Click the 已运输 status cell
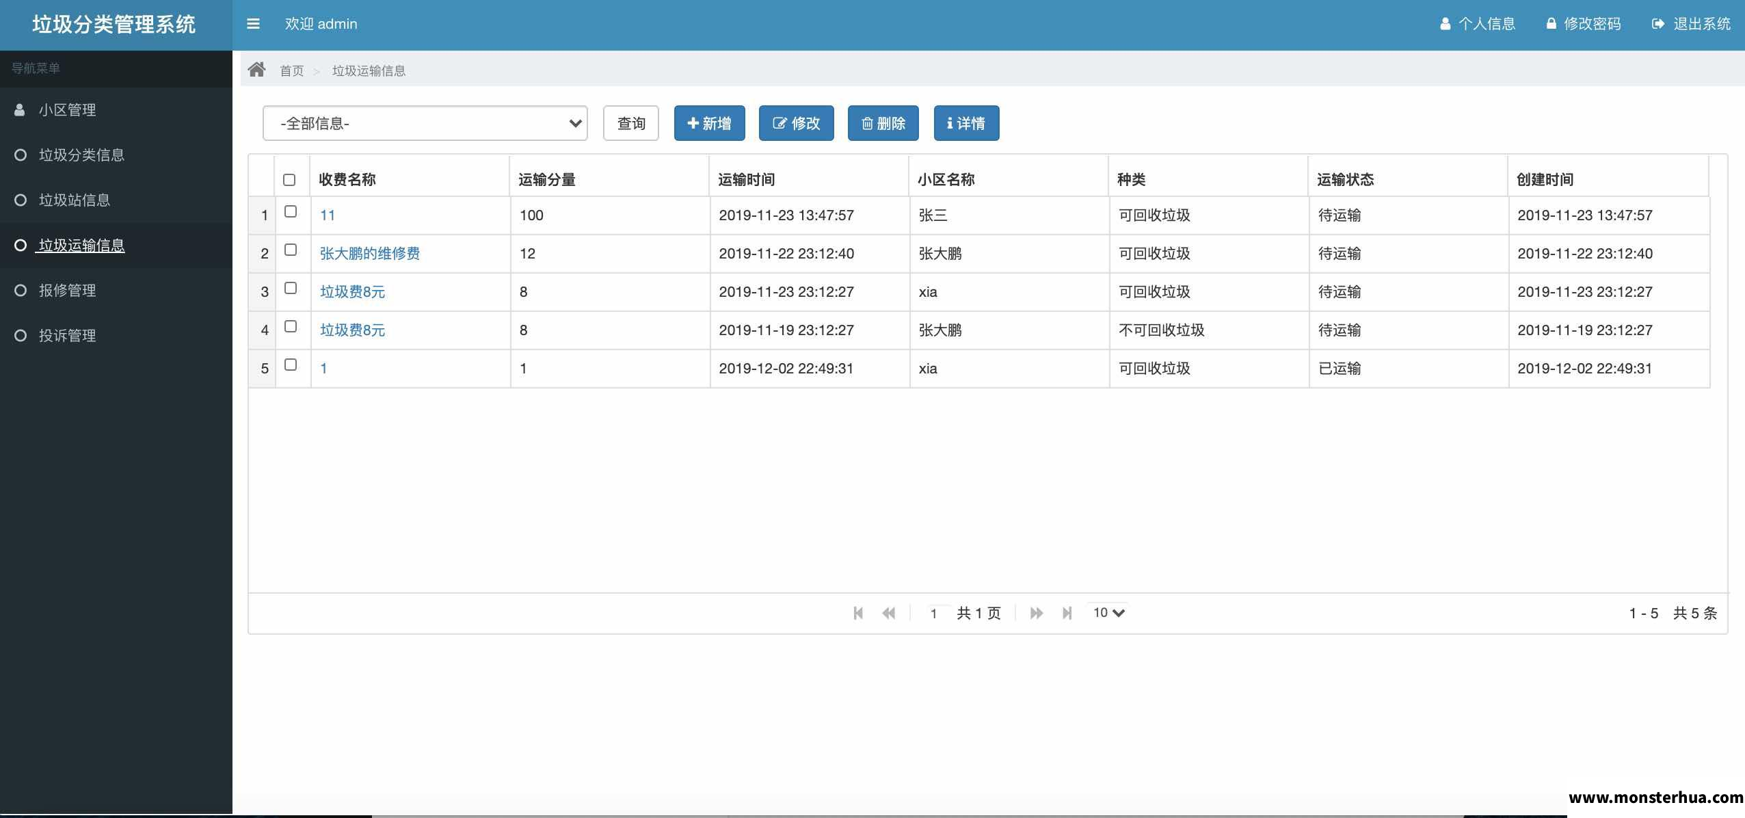The height and width of the screenshot is (818, 1745). (x=1409, y=368)
